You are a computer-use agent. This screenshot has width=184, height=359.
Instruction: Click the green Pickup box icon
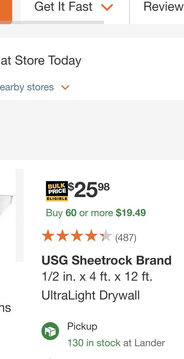[50, 331]
